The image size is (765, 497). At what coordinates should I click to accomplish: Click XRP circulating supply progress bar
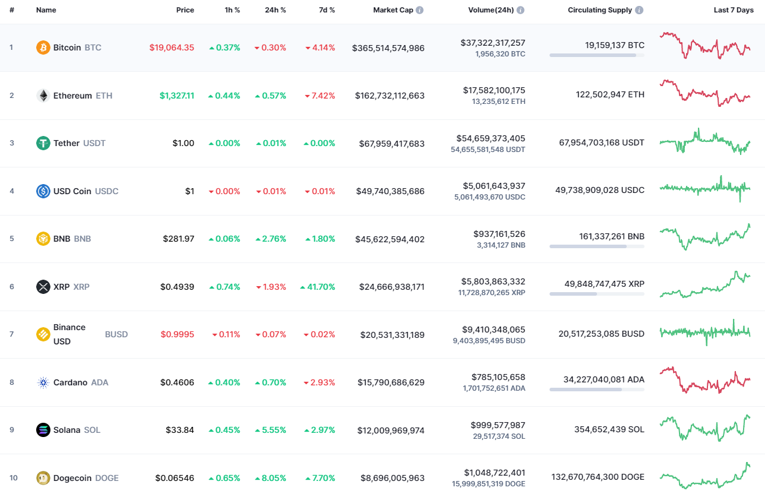[597, 294]
